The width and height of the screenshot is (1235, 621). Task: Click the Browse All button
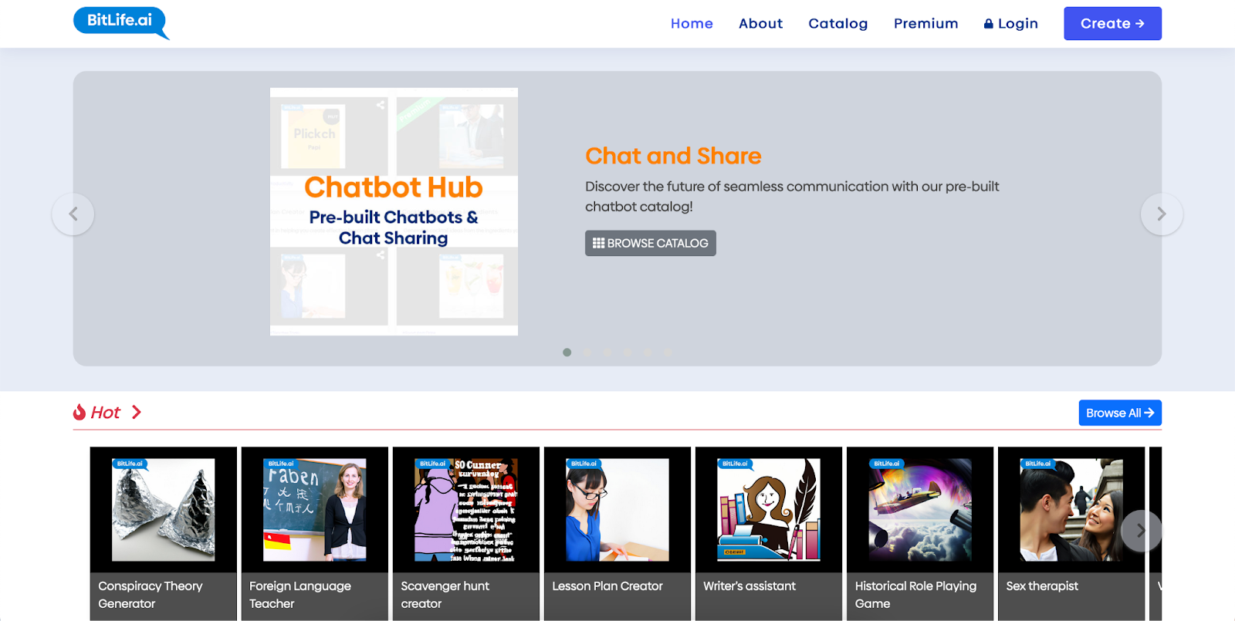1120,413
